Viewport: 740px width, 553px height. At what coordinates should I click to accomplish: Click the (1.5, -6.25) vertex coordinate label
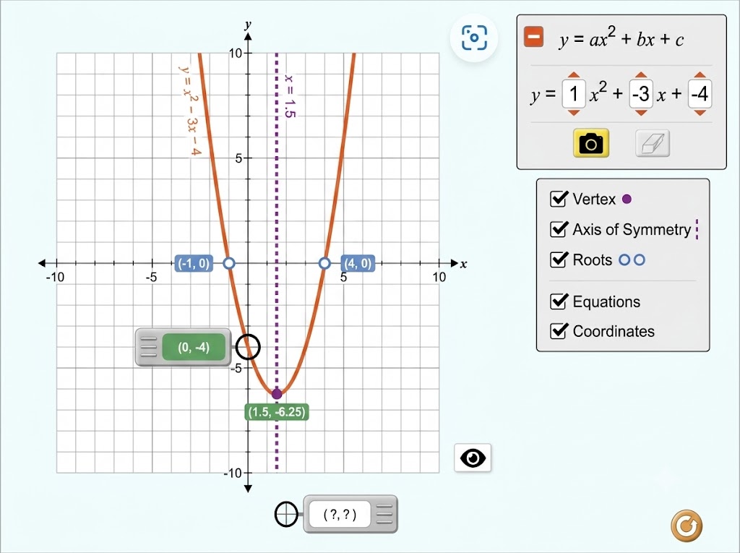click(x=277, y=412)
